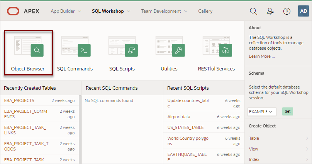This screenshot has width=312, height=164.
Task: Click the Set schema button
Action: coord(288,111)
